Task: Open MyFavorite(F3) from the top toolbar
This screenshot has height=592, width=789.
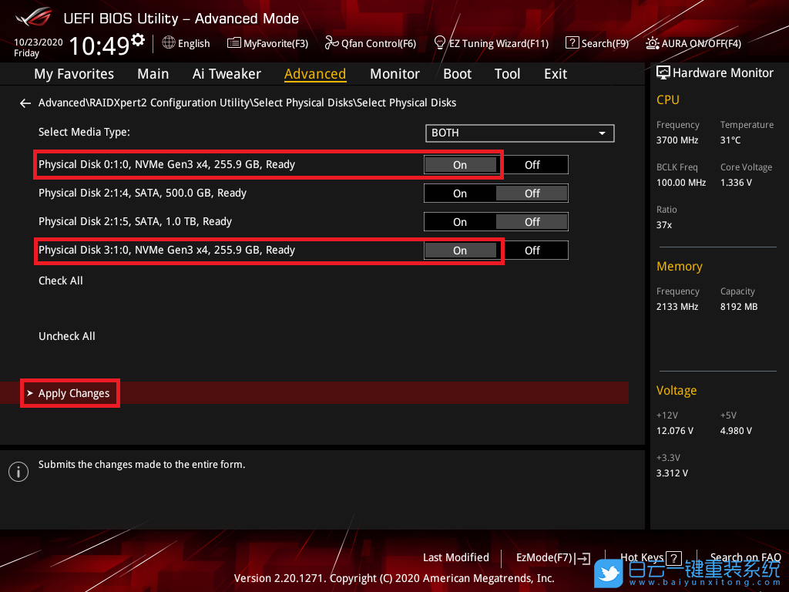Action: click(234, 43)
